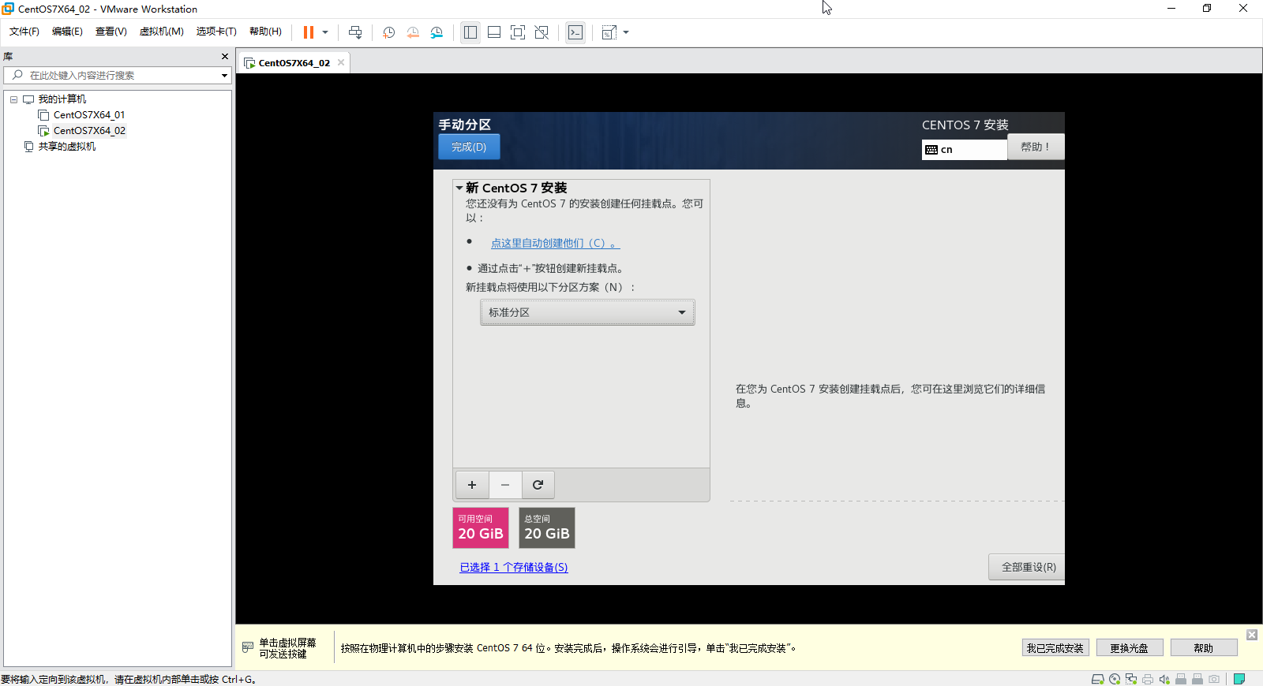
Task: Open the 编辑(E) menu
Action: [67, 32]
